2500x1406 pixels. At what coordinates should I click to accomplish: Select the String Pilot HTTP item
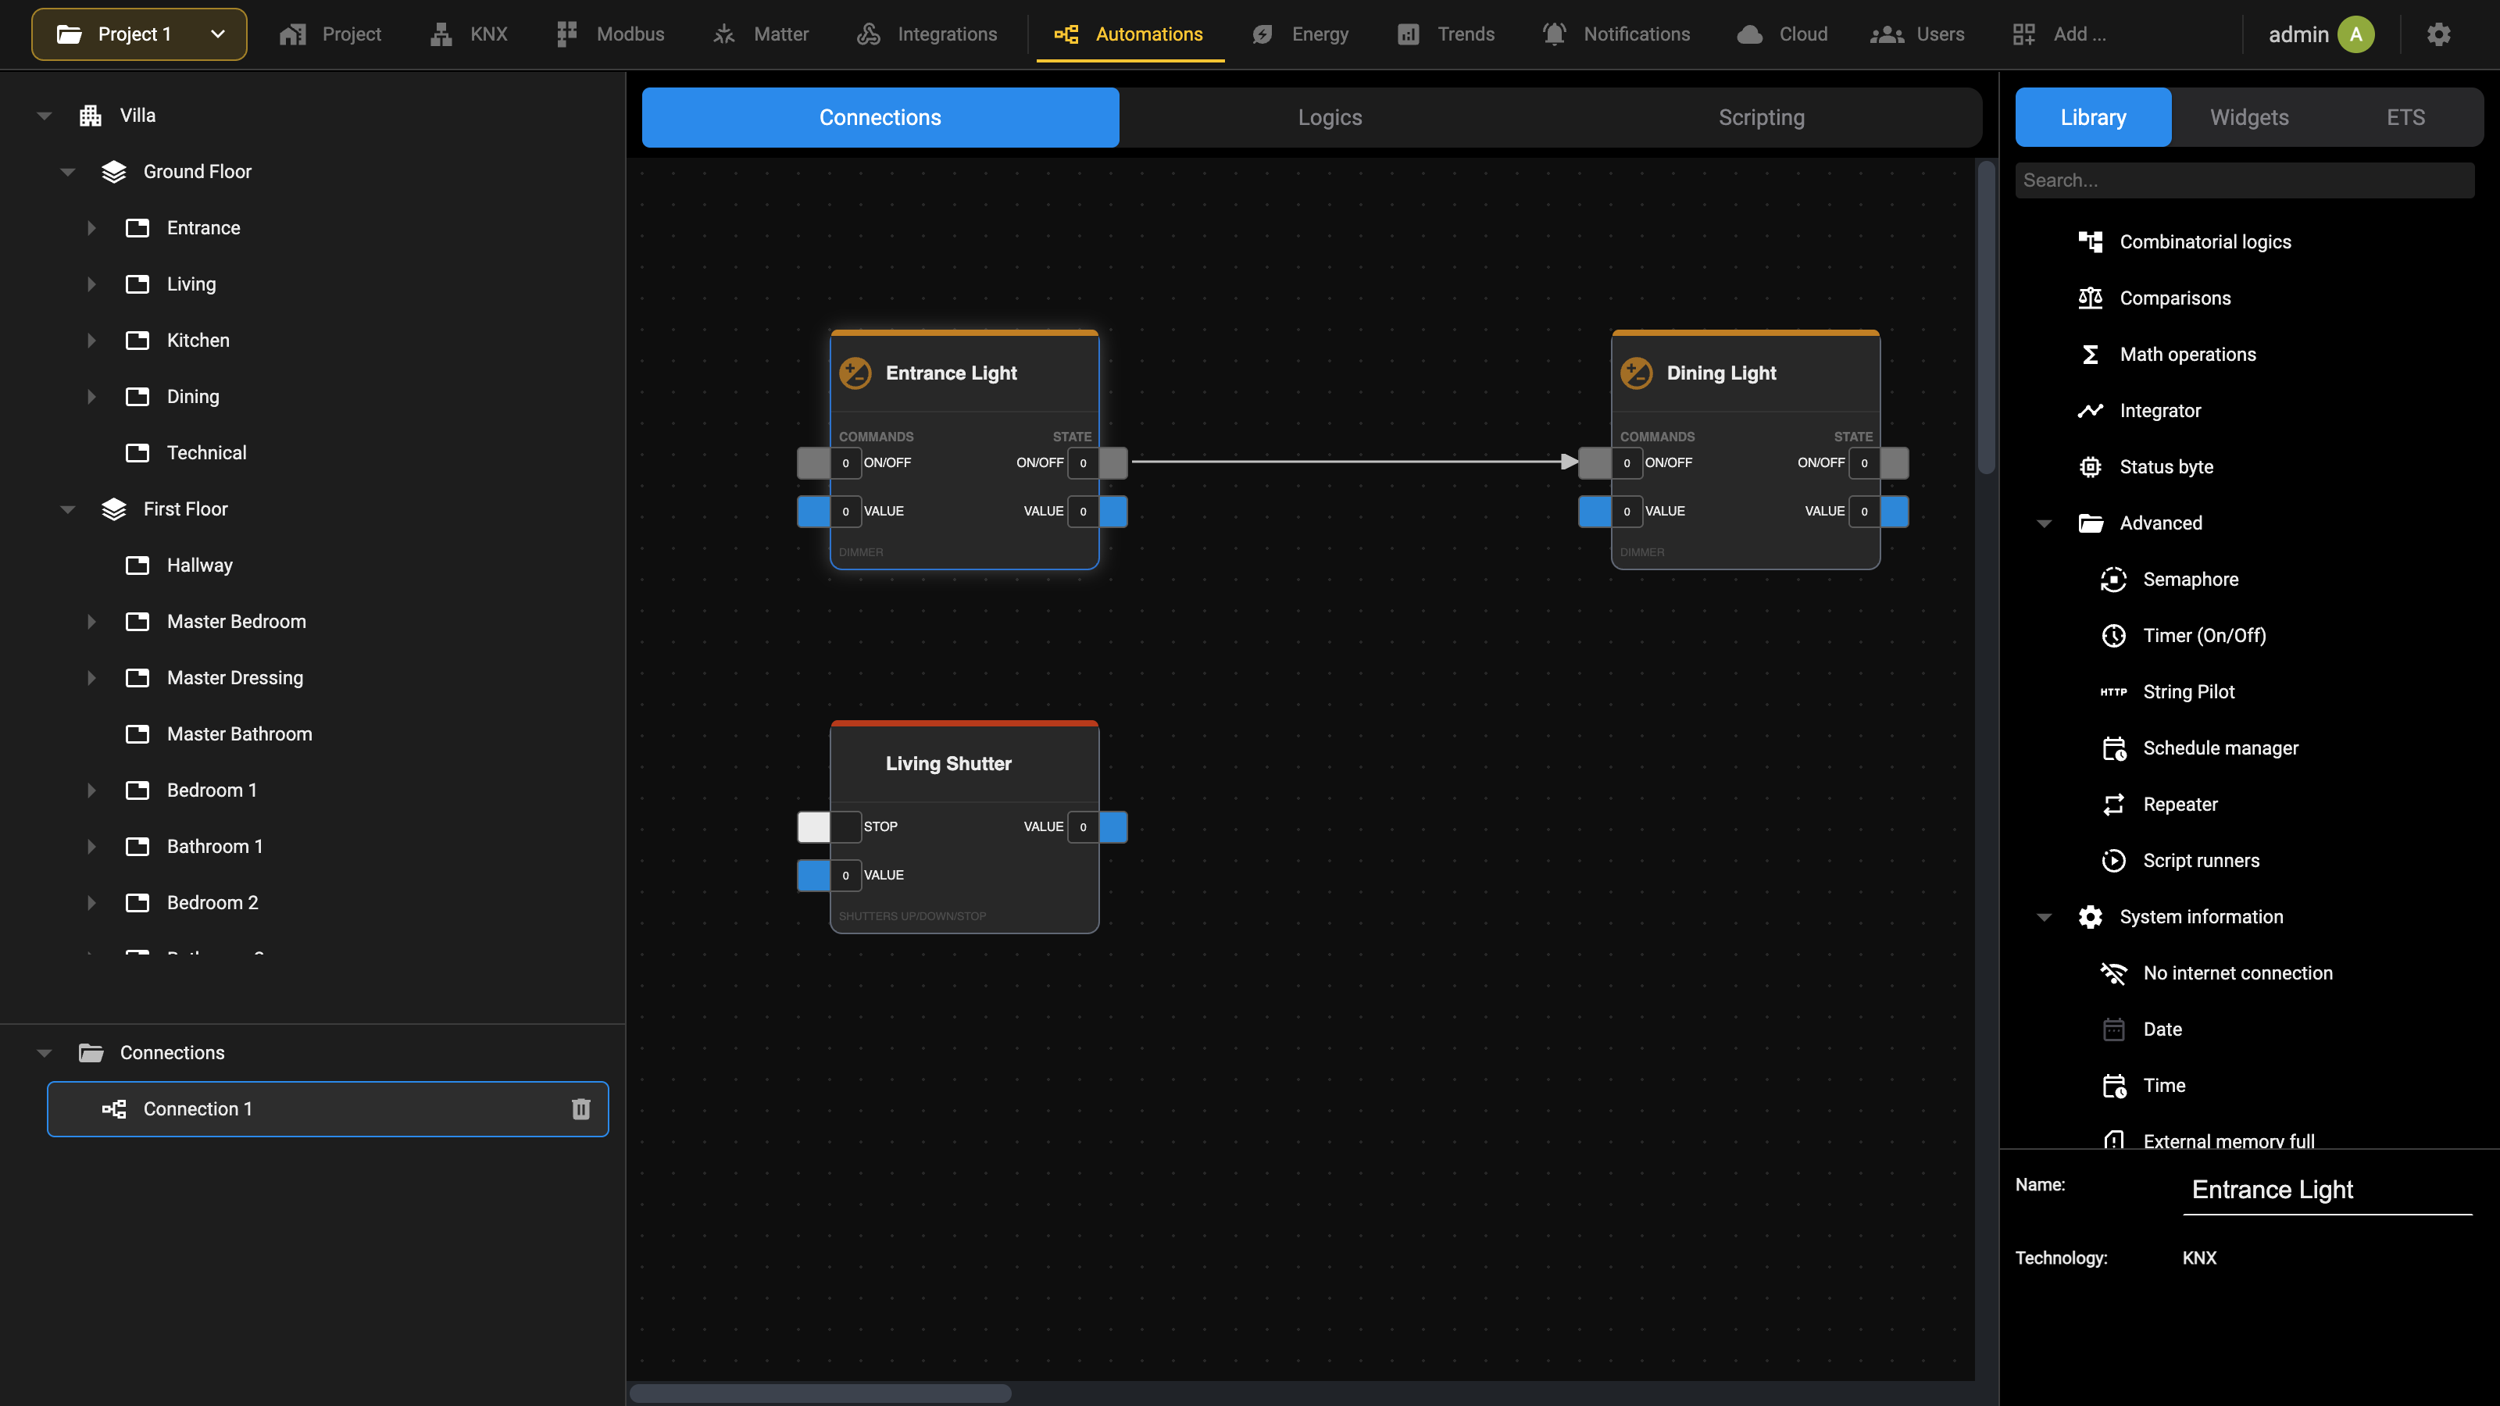tap(2187, 692)
